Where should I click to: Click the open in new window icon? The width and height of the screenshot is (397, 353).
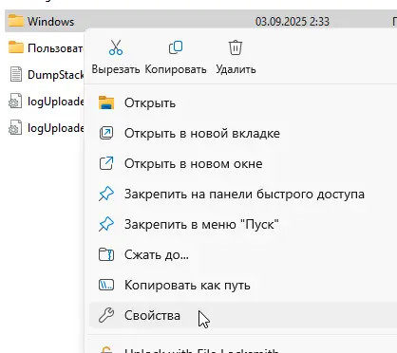click(106, 163)
